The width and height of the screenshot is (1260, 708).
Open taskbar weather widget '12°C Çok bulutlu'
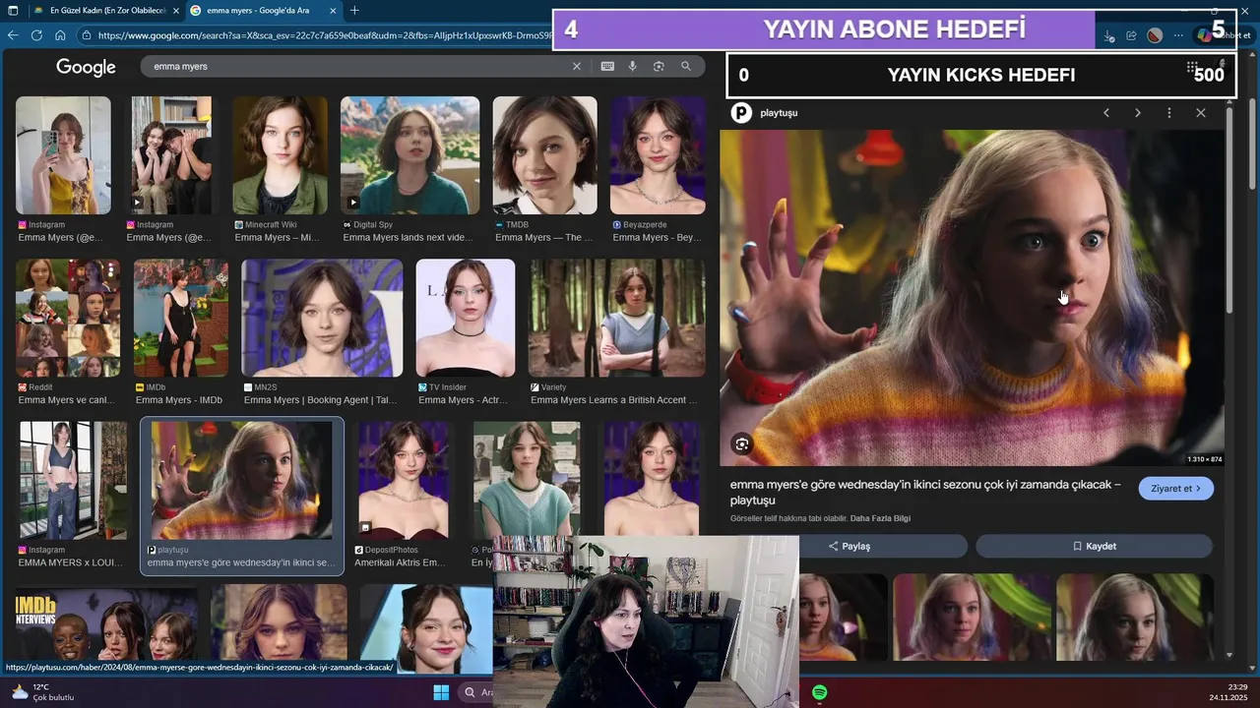42,692
